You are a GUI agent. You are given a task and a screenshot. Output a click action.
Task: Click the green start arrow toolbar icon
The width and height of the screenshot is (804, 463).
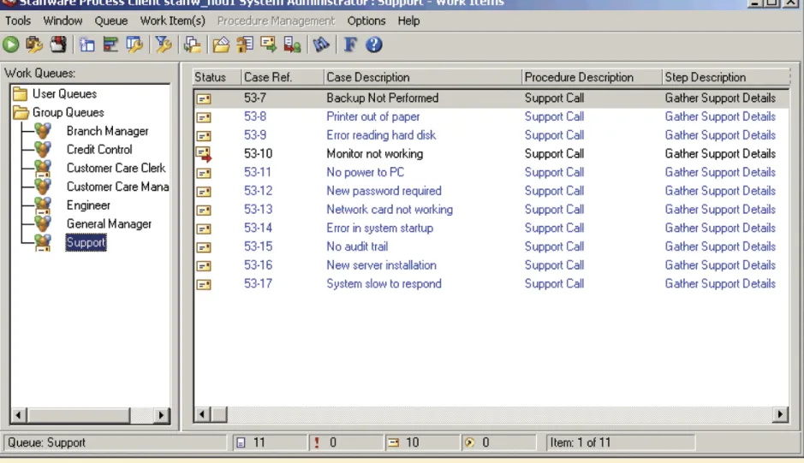tap(11, 45)
